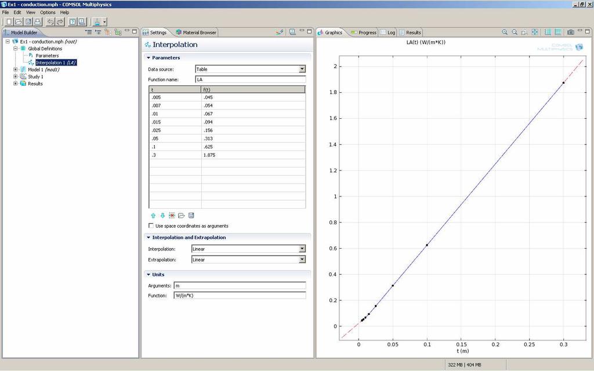Click the first grid icon in Graphics toolbar
594x371 pixels.
click(x=548, y=32)
